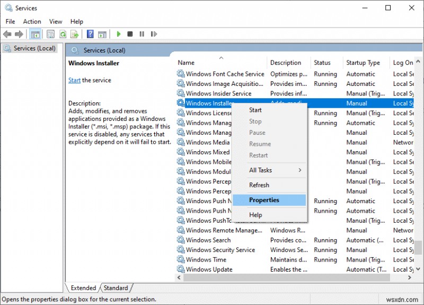This screenshot has height=305, width=424.
Task: Choose Properties from the context menu
Action: [264, 200]
